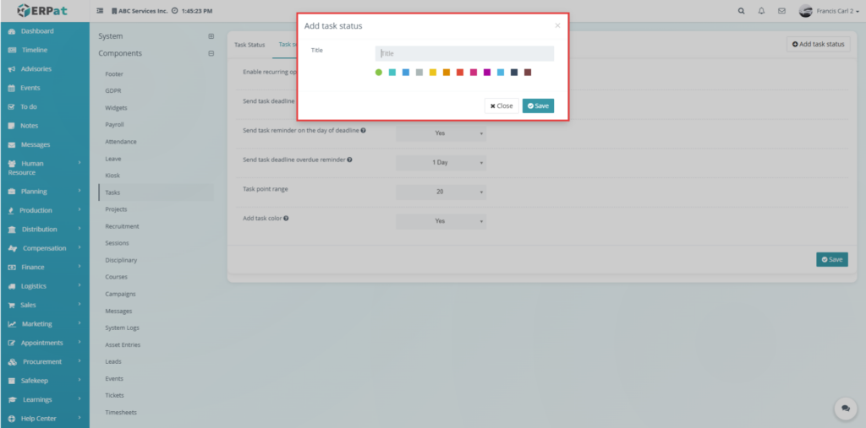
Task: Click the Logistics truck icon
Action: (12, 286)
